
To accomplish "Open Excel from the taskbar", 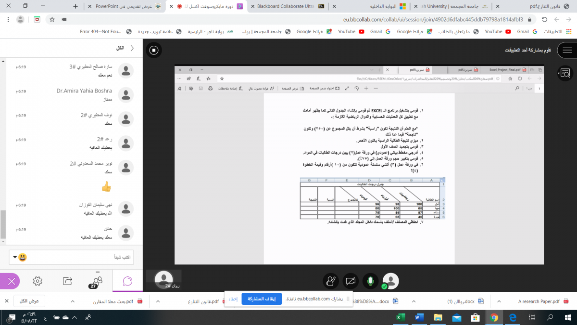I will coord(401,318).
